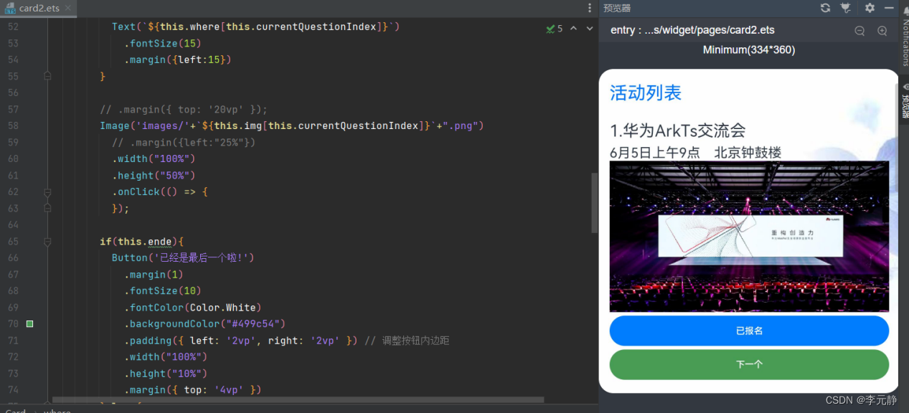The width and height of the screenshot is (909, 413).
Task: Click if(this.ende){ in line 65
Action: pos(142,242)
